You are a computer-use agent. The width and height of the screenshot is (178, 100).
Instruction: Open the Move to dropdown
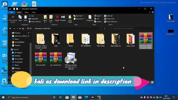coord(45,19)
